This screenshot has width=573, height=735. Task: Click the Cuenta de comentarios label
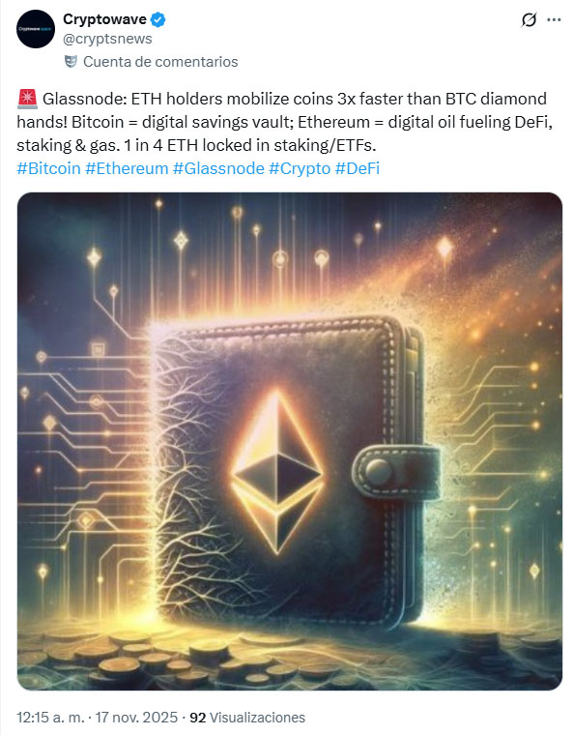(160, 61)
